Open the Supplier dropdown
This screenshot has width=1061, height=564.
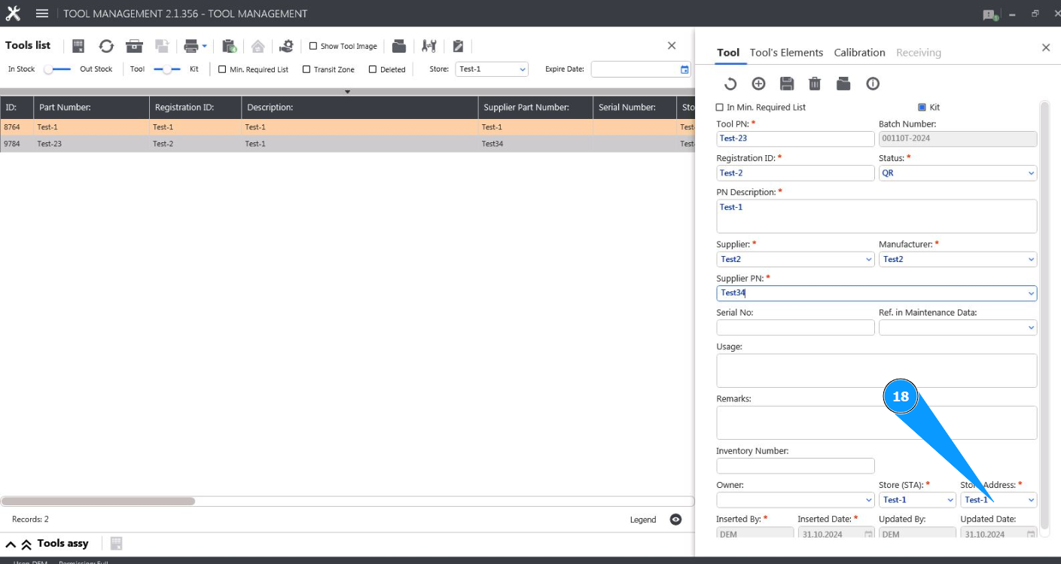[x=869, y=259]
